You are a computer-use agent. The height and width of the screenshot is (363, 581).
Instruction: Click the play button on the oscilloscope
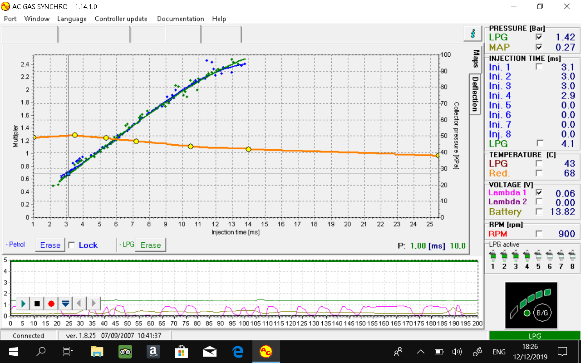click(24, 304)
